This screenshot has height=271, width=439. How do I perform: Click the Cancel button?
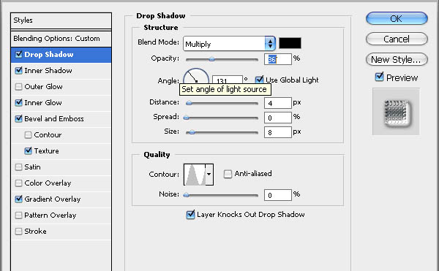tap(397, 39)
